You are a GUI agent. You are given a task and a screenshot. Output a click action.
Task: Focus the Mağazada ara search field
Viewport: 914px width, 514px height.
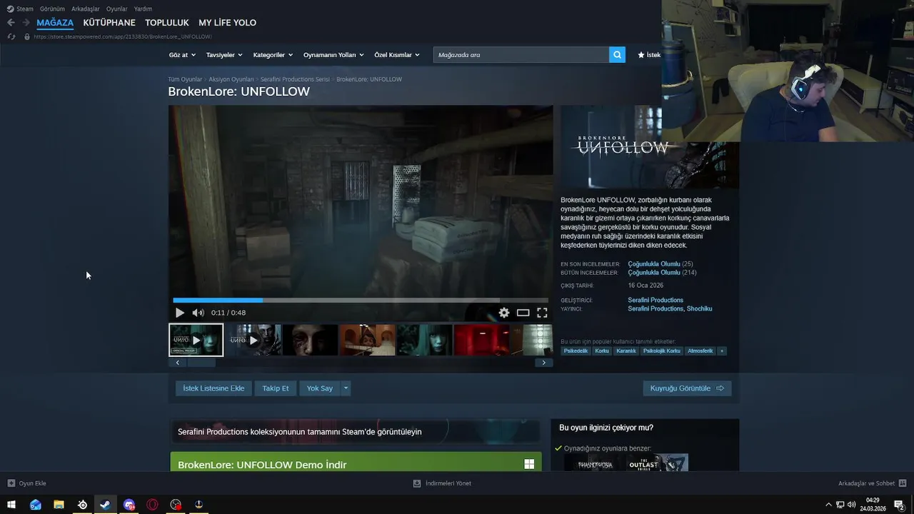521,55
